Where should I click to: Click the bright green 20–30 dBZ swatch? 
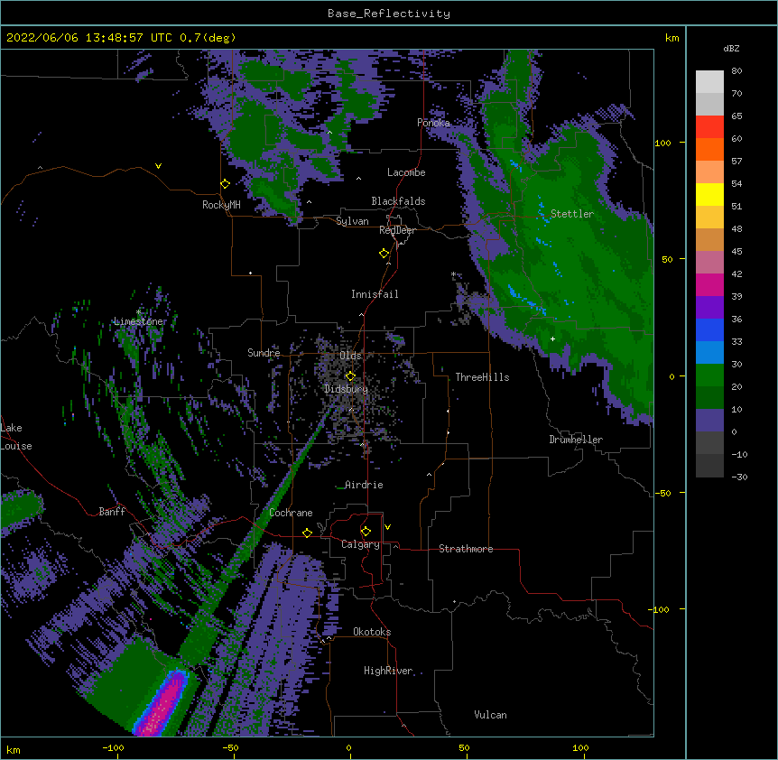[709, 375]
